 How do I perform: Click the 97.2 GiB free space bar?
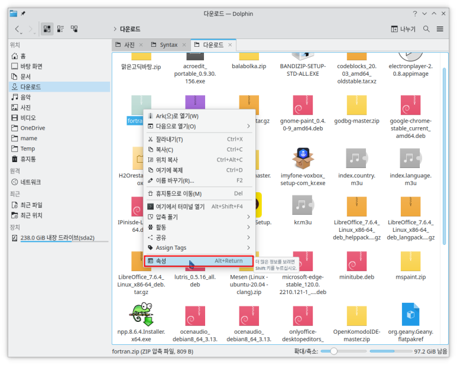[391, 351]
